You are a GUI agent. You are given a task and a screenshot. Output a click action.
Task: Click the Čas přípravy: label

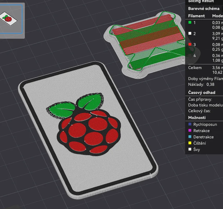200,99
